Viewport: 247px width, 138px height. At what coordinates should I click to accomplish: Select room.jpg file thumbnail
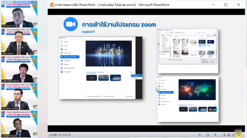pos(193,42)
